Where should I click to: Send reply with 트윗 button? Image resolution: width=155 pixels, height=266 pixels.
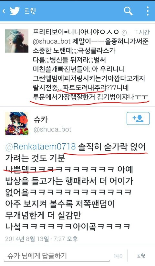(x=141, y=256)
